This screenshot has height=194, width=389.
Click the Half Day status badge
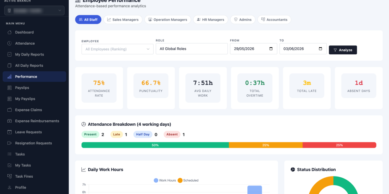(143, 134)
